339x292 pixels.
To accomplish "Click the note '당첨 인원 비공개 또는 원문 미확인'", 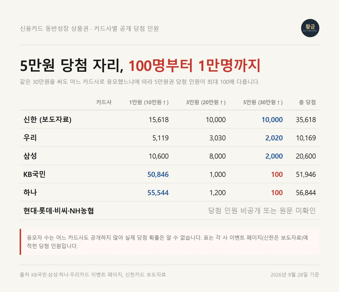I will (x=262, y=211).
